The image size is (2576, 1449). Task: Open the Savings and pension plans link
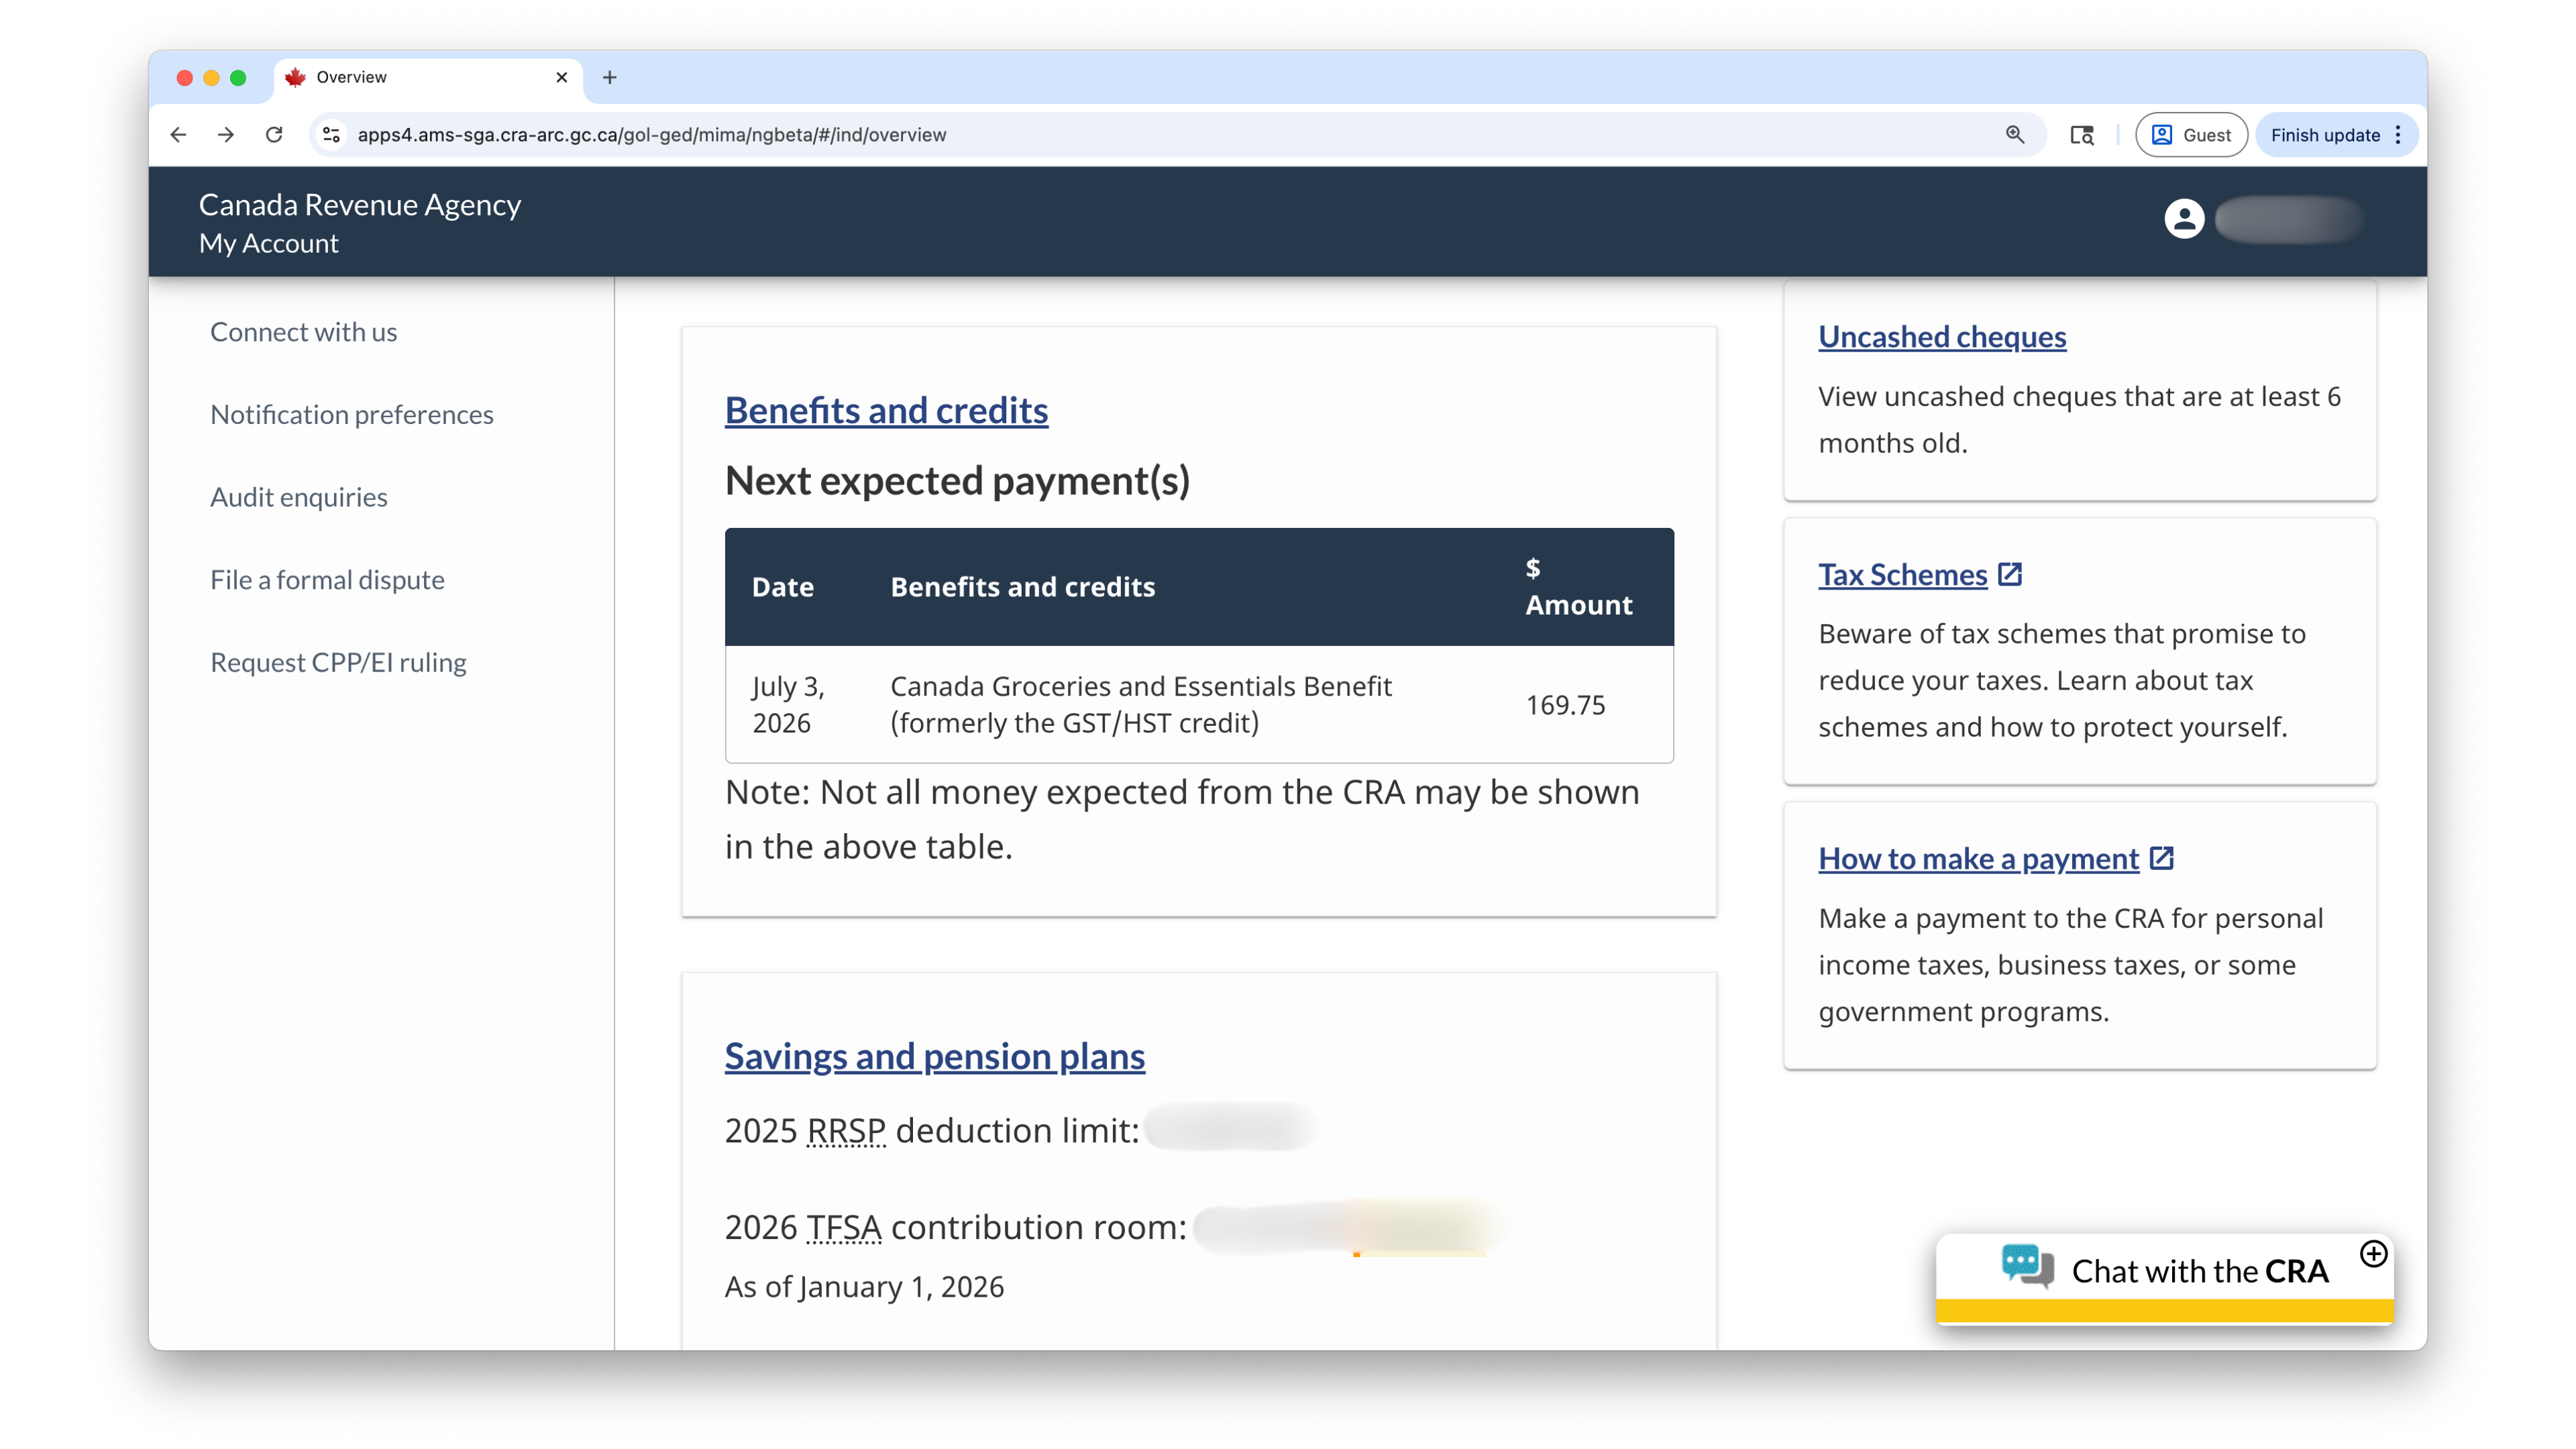coord(934,1056)
